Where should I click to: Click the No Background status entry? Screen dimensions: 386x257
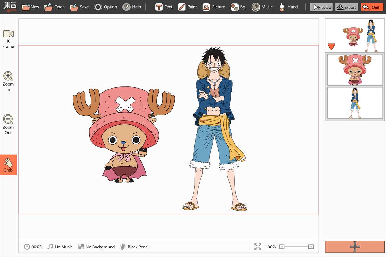[96, 247]
